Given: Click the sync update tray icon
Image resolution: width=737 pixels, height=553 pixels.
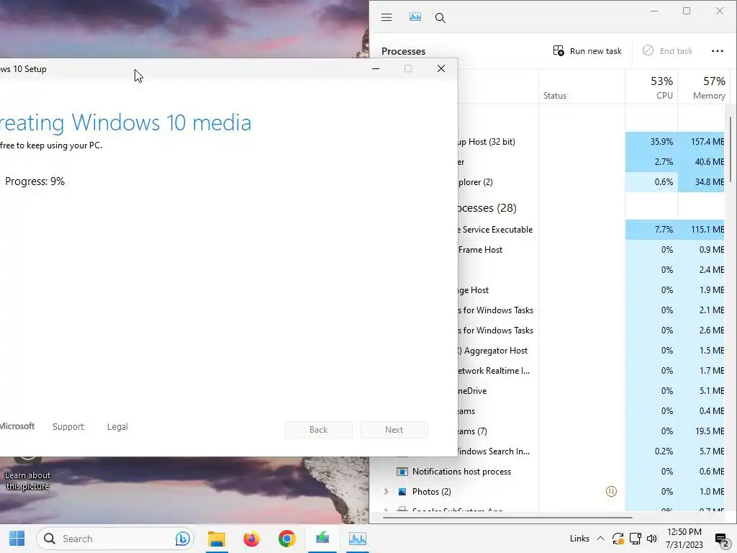Looking at the screenshot, I should (618, 539).
